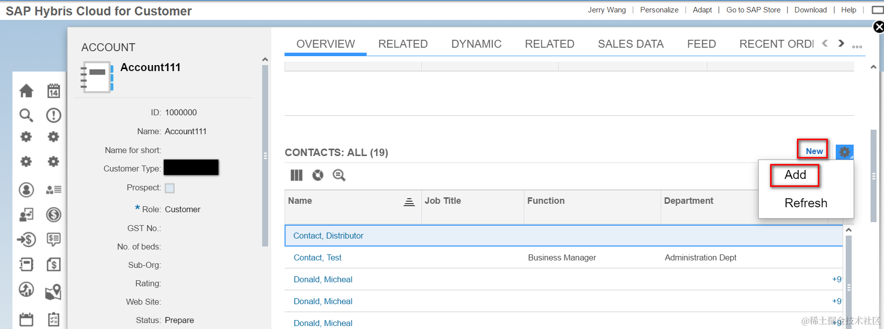This screenshot has height=329, width=884.
Task: Open the dollar document sidebar icon
Action: [x=54, y=264]
